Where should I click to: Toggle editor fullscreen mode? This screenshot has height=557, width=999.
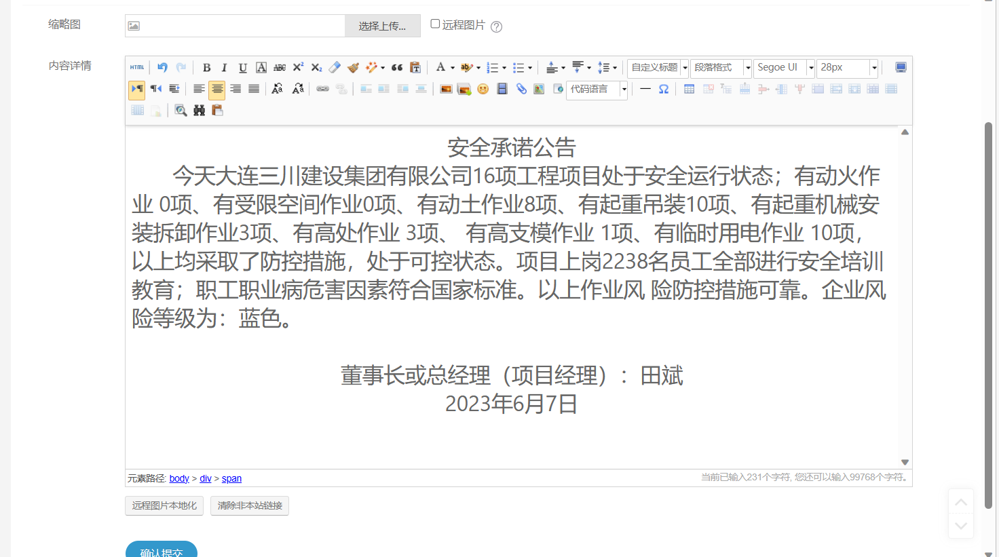point(901,68)
